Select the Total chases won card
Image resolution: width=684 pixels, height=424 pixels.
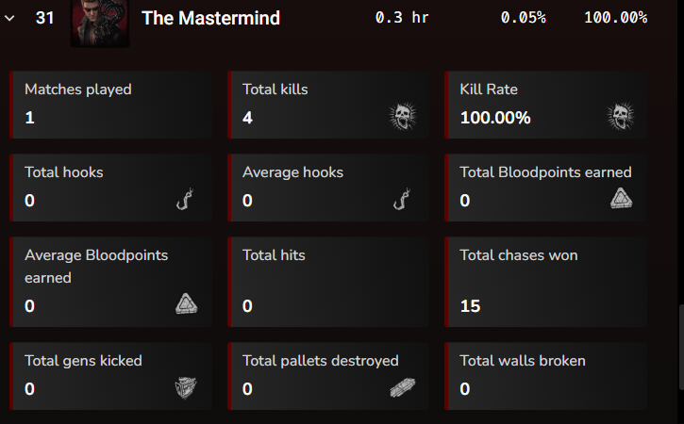coord(545,280)
